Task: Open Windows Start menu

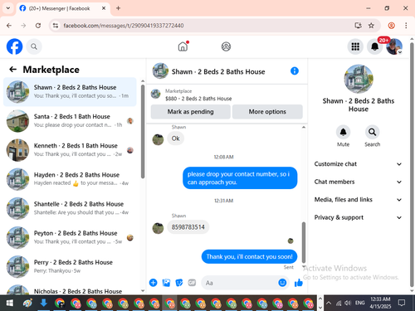Action: [10, 304]
